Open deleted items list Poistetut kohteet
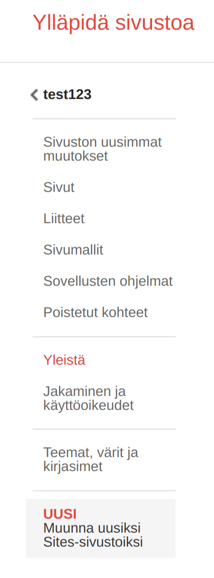 click(95, 312)
